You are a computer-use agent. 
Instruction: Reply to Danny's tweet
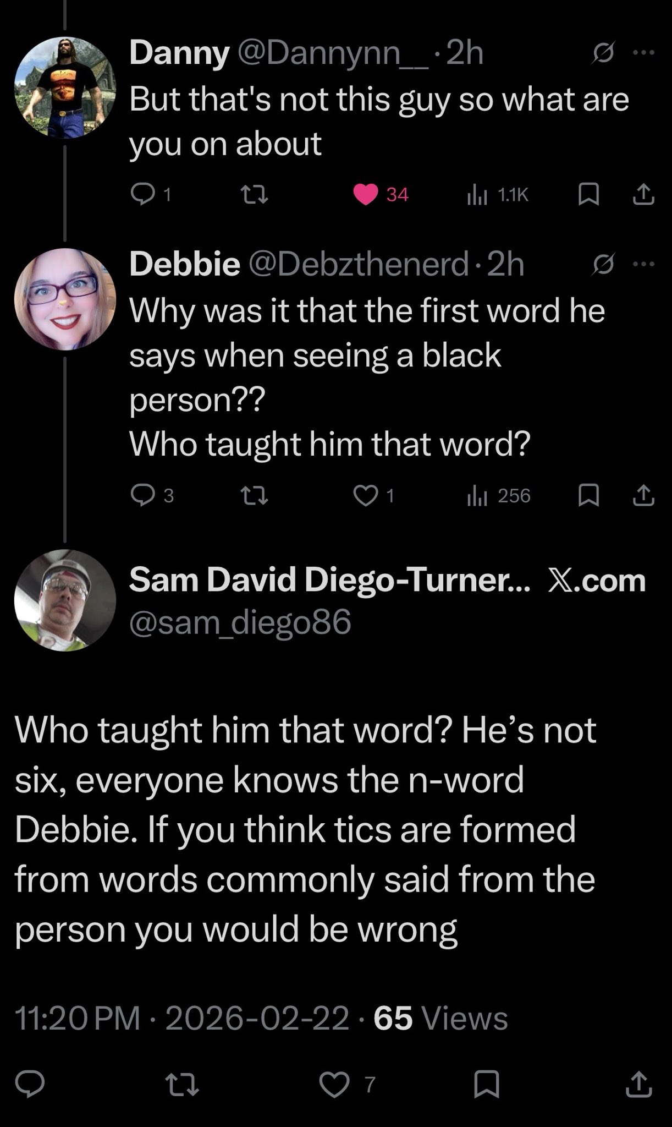click(x=144, y=194)
